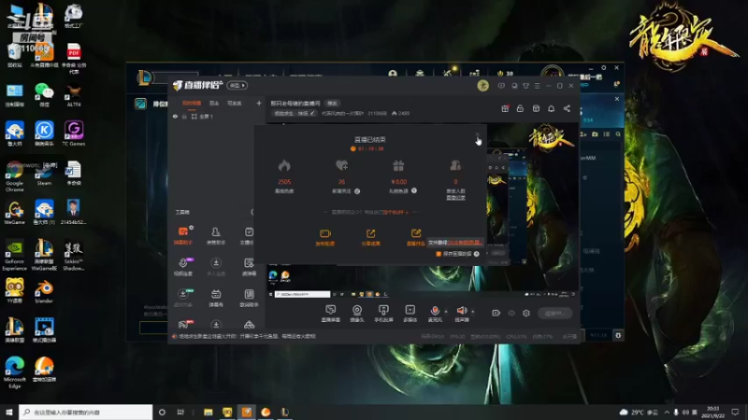Open the main menu hamburger icon
The height and width of the screenshot is (420, 748).
pyautogui.click(x=537, y=86)
